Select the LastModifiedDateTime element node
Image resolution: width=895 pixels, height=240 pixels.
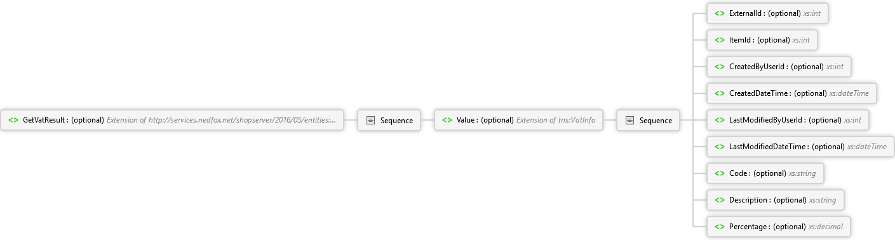tap(801, 147)
